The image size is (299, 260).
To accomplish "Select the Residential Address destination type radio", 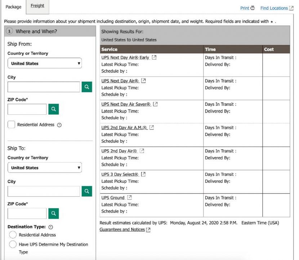I will (x=13, y=235).
